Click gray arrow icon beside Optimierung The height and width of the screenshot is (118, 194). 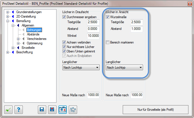[x=23, y=43]
